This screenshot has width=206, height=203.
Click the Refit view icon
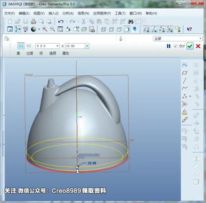click(x=60, y=29)
